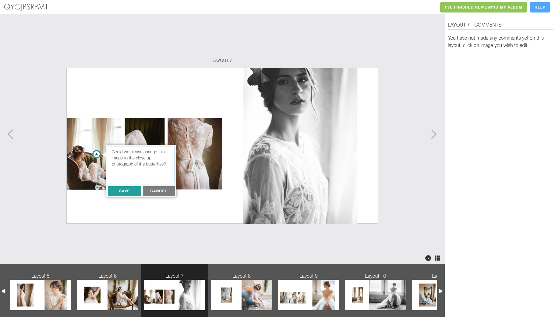This screenshot has width=555, height=317.
Task: Open the grid view of all layouts
Action: [437, 258]
